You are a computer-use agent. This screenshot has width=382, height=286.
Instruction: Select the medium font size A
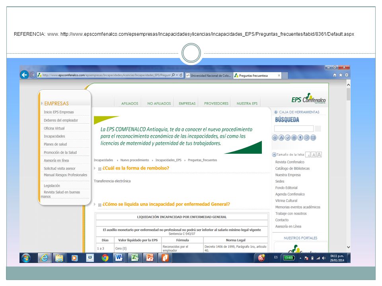(314, 155)
